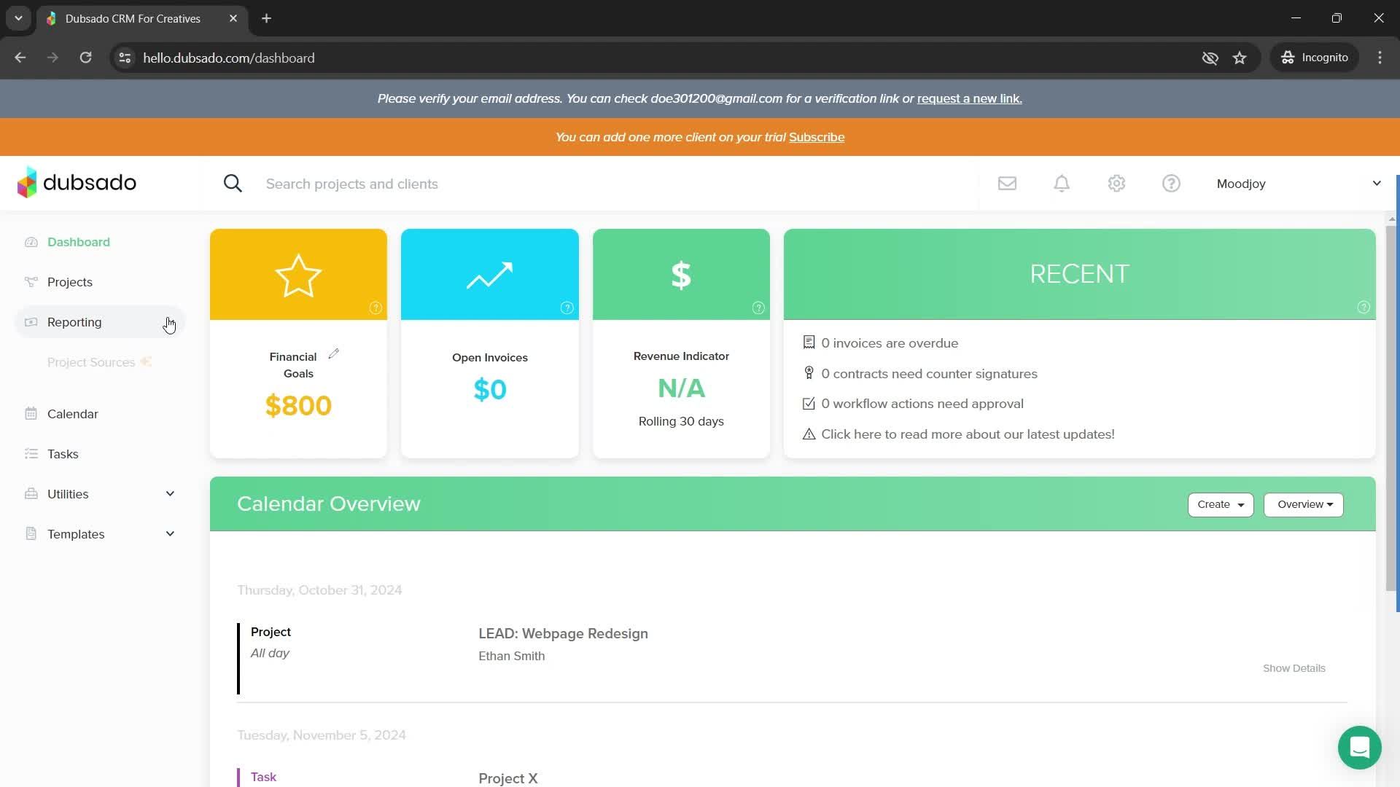The height and width of the screenshot is (787, 1400).
Task: Close the Dubsado CRM browser tab
Action: [x=233, y=18]
